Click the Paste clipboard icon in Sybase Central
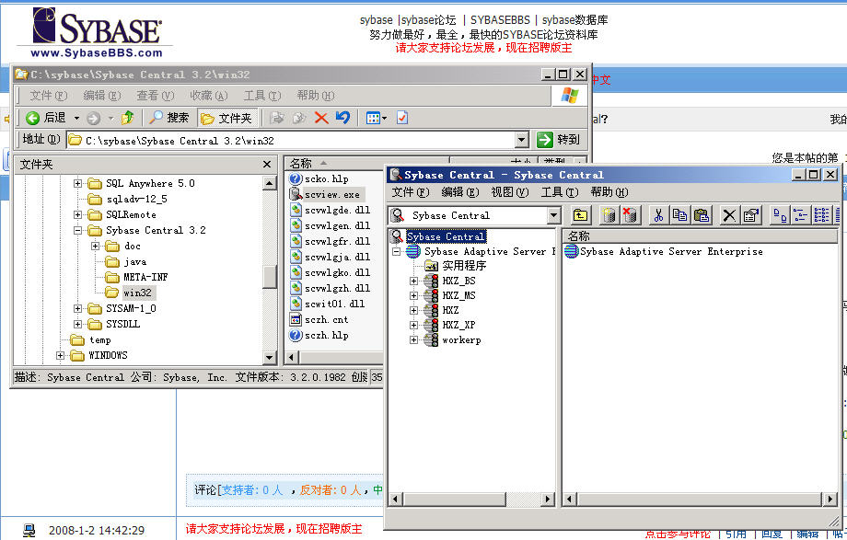This screenshot has height=540, width=847. click(702, 215)
